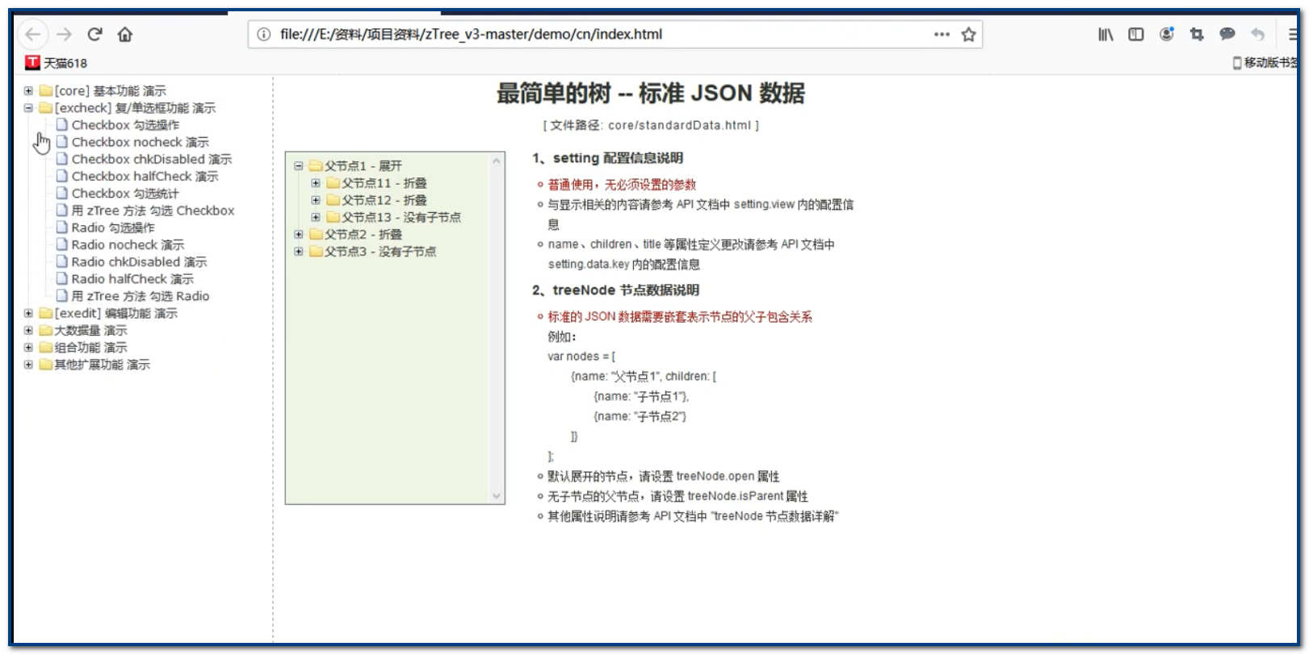This screenshot has width=1309, height=655.
Task: Expand 父节点13 - 没有子节点 toggle
Action: point(316,217)
